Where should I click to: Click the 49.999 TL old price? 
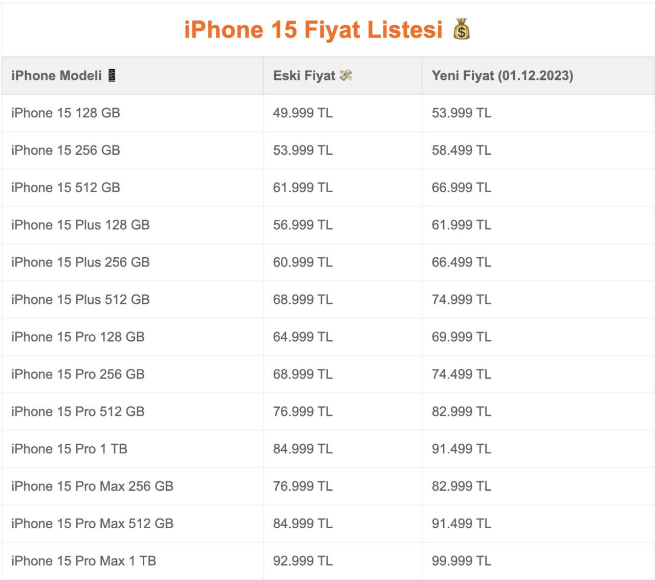302,113
